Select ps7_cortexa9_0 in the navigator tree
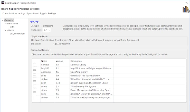Screen dimensions: 190x112 tap(17, 34)
